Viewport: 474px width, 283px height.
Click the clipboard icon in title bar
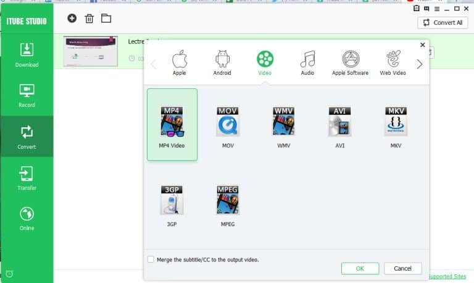(x=416, y=9)
